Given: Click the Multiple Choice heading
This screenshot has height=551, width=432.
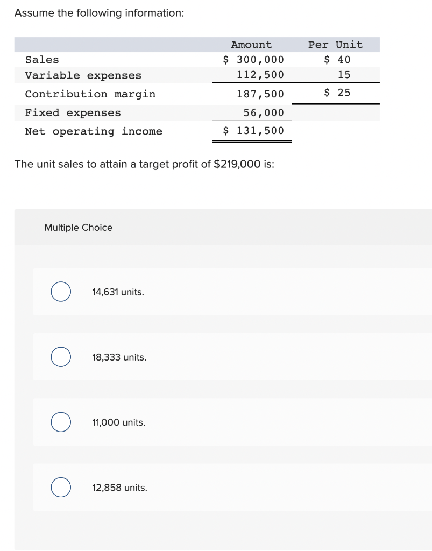Looking at the screenshot, I should coord(79,228).
